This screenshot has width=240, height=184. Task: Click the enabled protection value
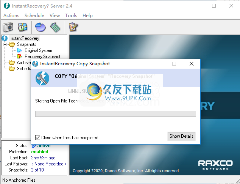pos(40,152)
